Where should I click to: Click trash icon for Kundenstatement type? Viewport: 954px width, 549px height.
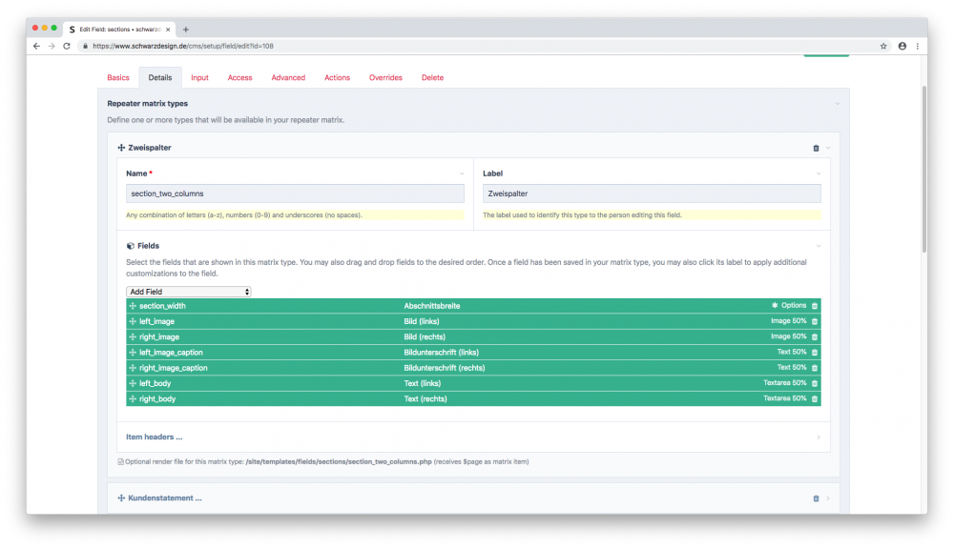pyautogui.click(x=816, y=498)
